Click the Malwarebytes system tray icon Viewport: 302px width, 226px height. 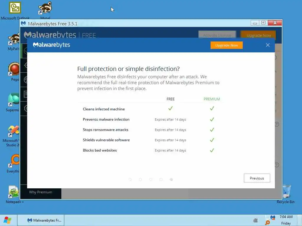273,217
